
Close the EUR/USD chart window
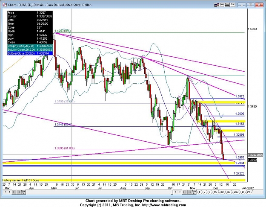coord(259,5)
